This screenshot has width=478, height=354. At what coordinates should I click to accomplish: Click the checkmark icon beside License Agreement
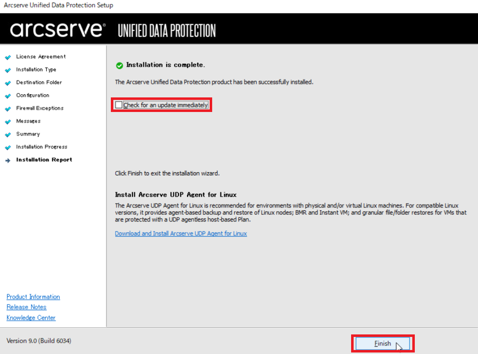(x=8, y=57)
